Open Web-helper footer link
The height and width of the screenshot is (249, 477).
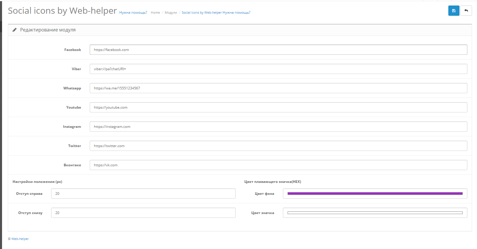tap(20, 239)
